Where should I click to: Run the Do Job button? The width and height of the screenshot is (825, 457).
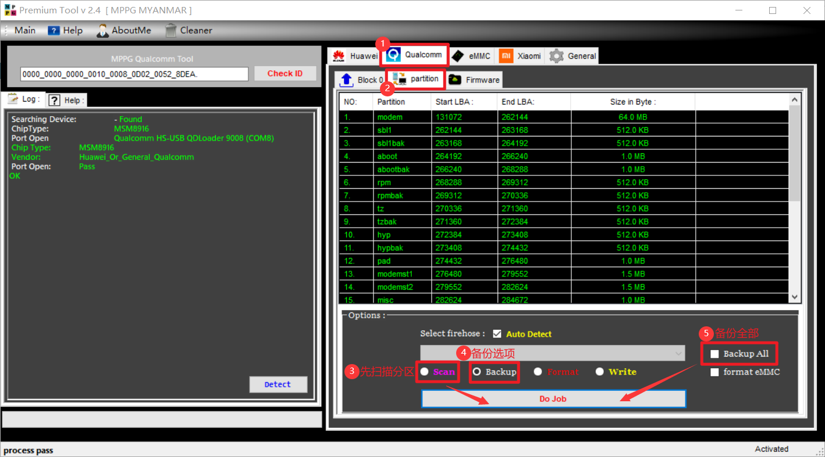(x=553, y=398)
